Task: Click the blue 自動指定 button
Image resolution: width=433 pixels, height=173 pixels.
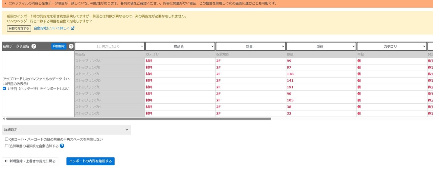Action: pos(59,46)
